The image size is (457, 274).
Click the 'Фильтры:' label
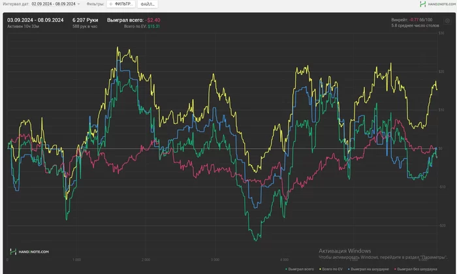[x=95, y=4]
